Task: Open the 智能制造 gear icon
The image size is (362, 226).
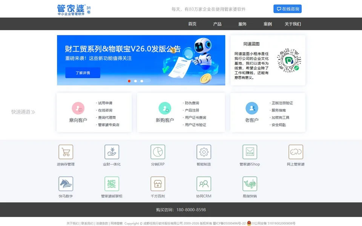Action: point(204,152)
